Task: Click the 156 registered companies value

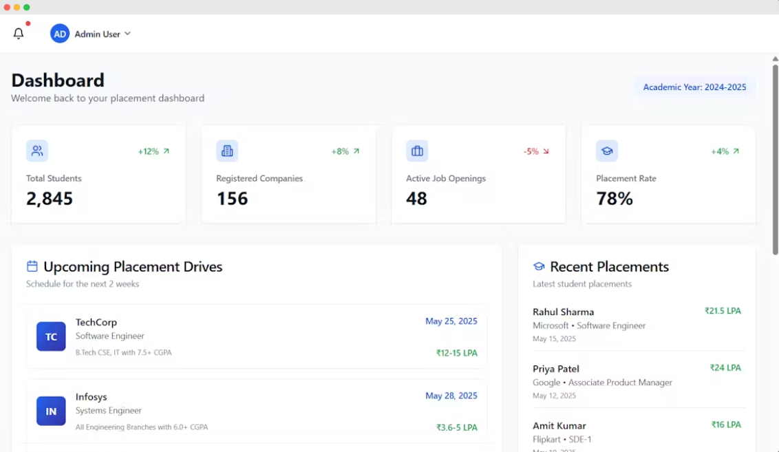Action: click(232, 198)
